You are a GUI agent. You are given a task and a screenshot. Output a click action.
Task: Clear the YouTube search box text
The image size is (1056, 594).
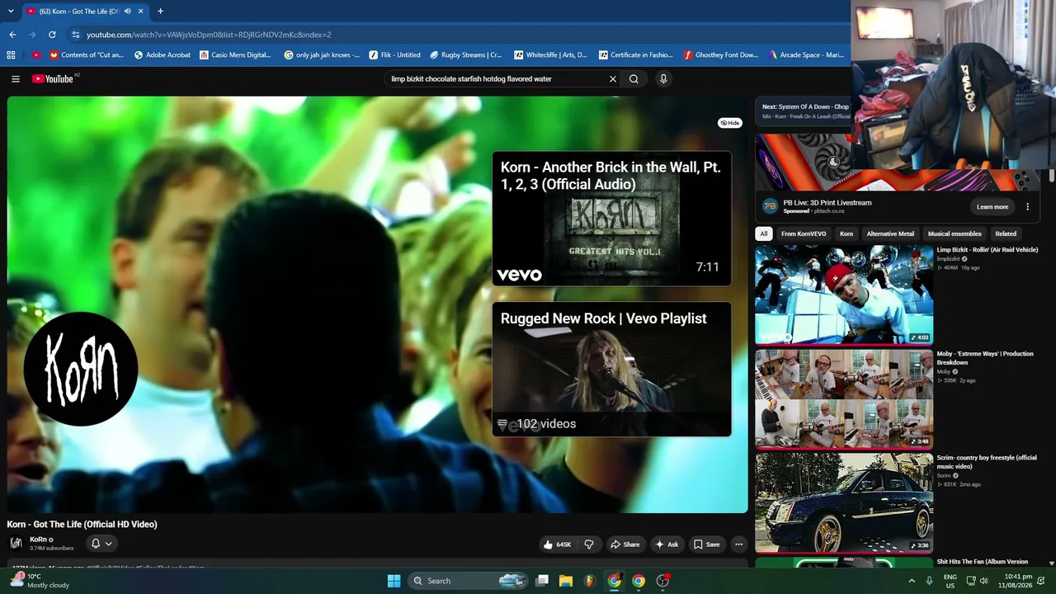point(613,79)
